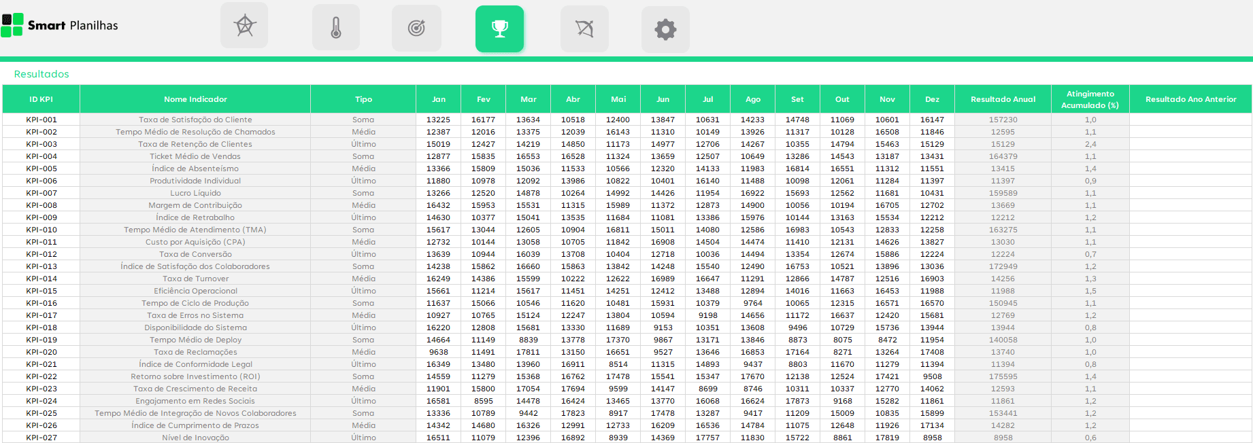Select the ID KPI column header
The width and height of the screenshot is (1253, 443).
pos(41,99)
